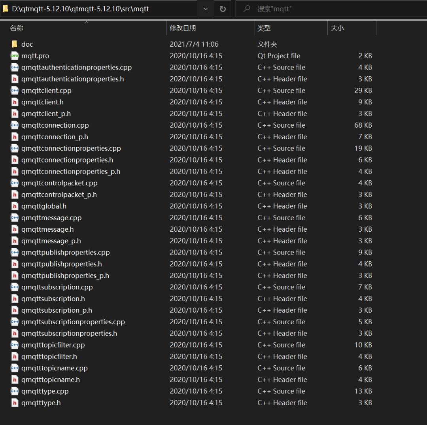Click the C++ source icon of qmqttclient.cpp
The width and height of the screenshot is (427, 425).
coord(14,90)
